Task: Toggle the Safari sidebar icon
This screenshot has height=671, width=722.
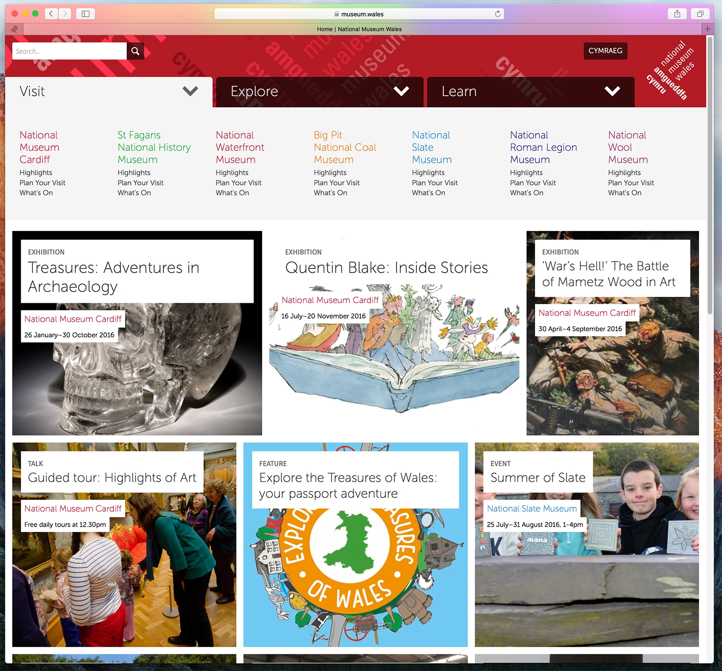Action: point(85,14)
